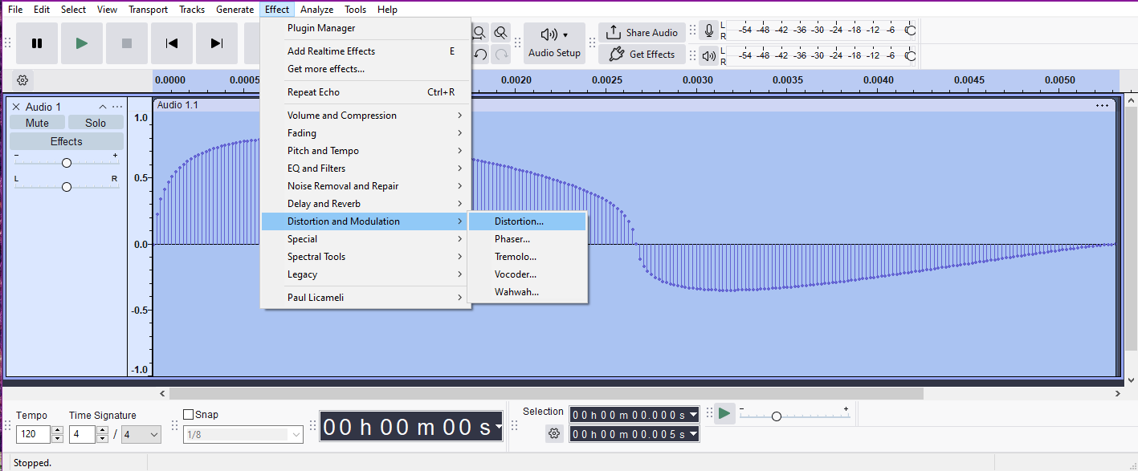
Task: Click the Redo arrow icon
Action: [x=500, y=55]
